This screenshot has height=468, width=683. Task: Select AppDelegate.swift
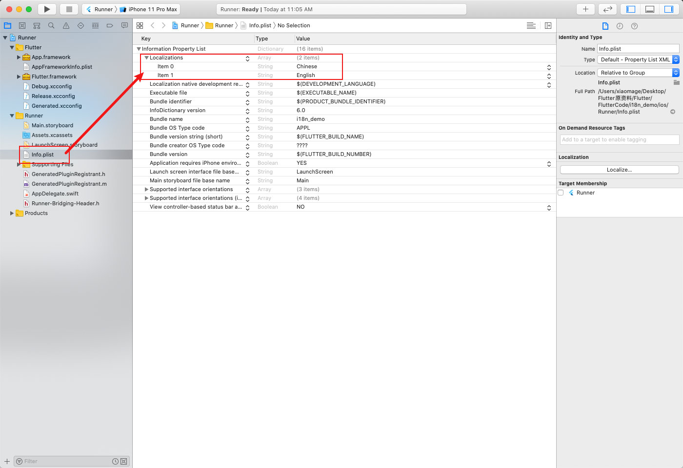(x=55, y=194)
